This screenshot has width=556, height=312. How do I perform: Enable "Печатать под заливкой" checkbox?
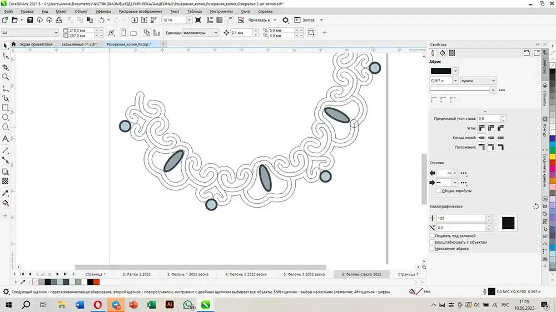pyautogui.click(x=433, y=236)
